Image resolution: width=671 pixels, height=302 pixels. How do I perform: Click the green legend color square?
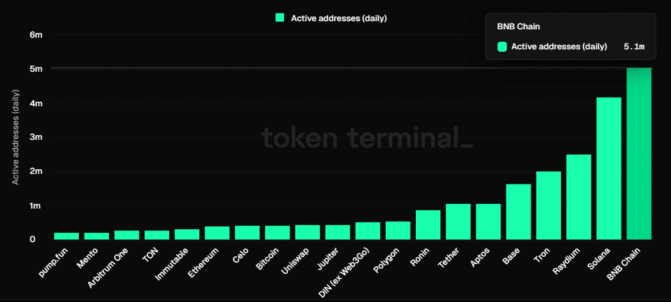point(280,18)
